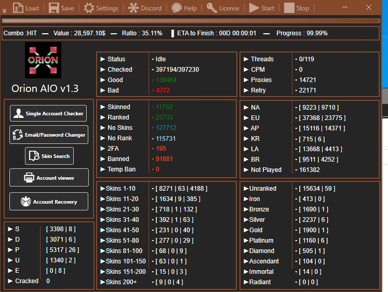388x292 pixels.
Task: Open the License menu label
Action: click(x=229, y=8)
